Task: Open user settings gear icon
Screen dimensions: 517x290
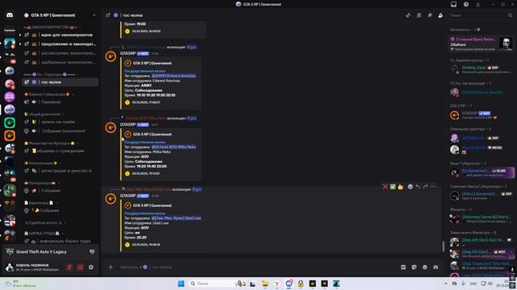Action: pos(91,267)
